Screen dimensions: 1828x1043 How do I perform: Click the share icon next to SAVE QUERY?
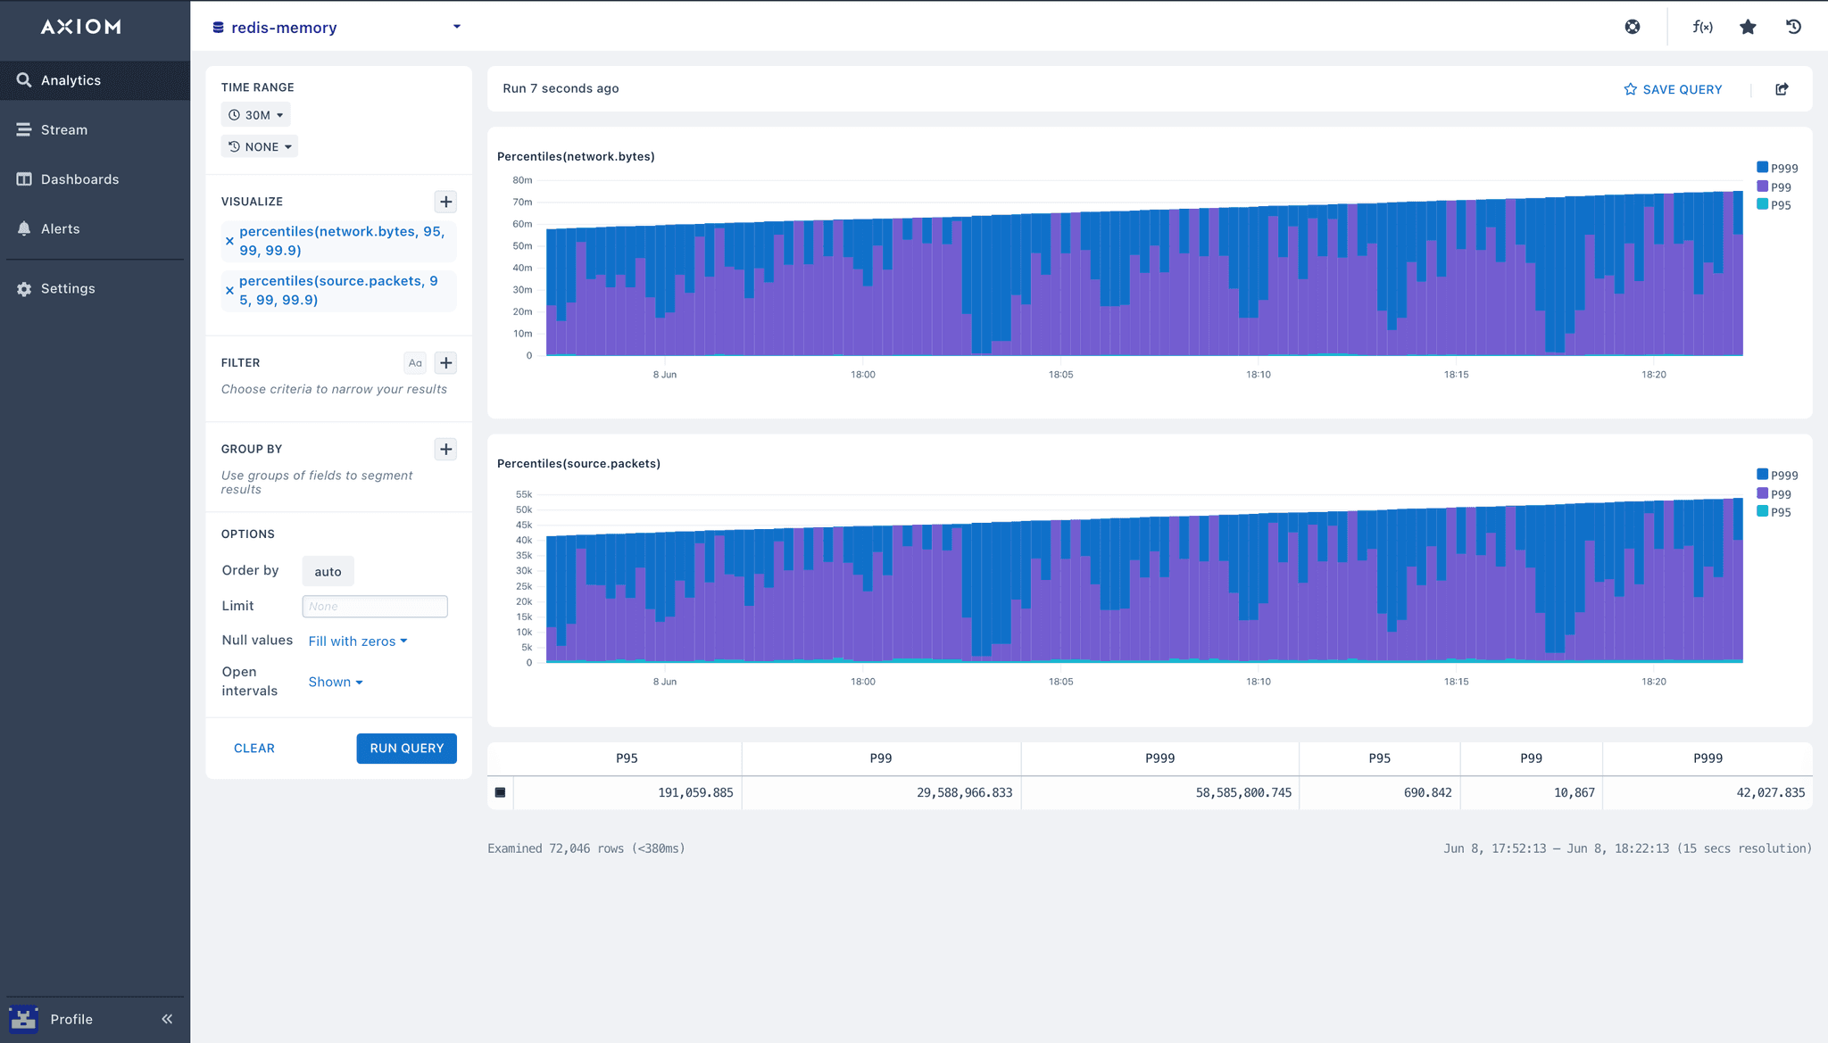(x=1782, y=88)
